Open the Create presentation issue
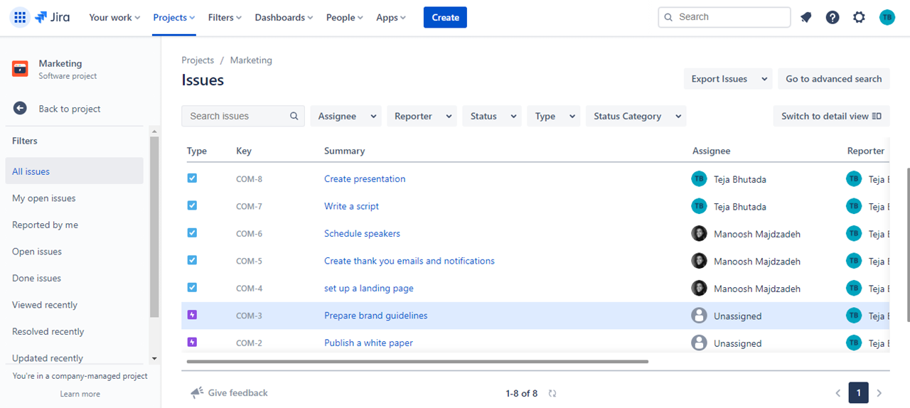Image resolution: width=910 pixels, height=408 pixels. click(x=365, y=179)
